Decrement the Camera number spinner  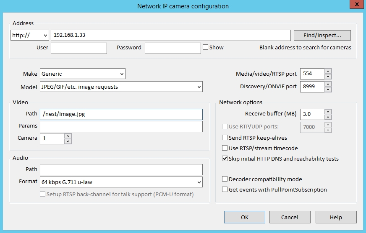click(68, 141)
